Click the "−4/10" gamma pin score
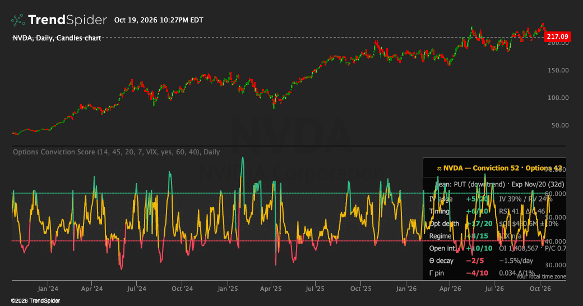The image size is (583, 306). point(477,273)
